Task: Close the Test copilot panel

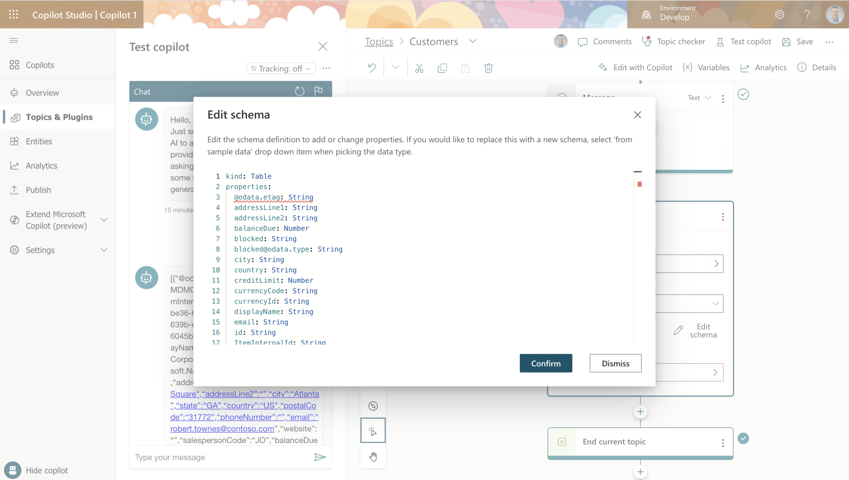Action: point(323,46)
